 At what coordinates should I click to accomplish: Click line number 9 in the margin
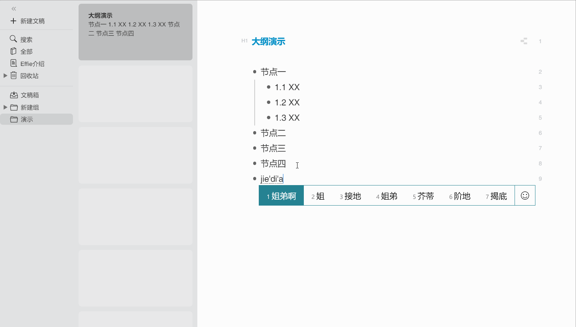pyautogui.click(x=540, y=178)
